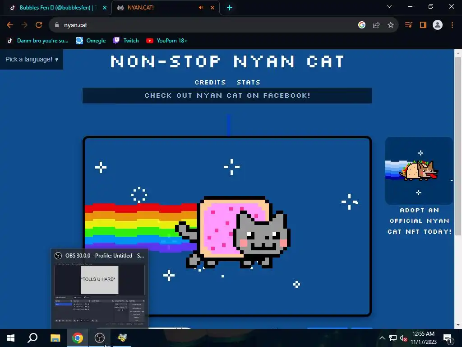This screenshot has width=462, height=347.
Task: Show hidden system tray icons
Action: (x=382, y=338)
